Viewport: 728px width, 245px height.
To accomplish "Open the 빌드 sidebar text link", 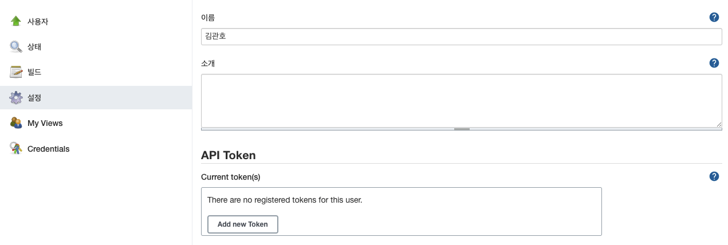I will coord(34,72).
